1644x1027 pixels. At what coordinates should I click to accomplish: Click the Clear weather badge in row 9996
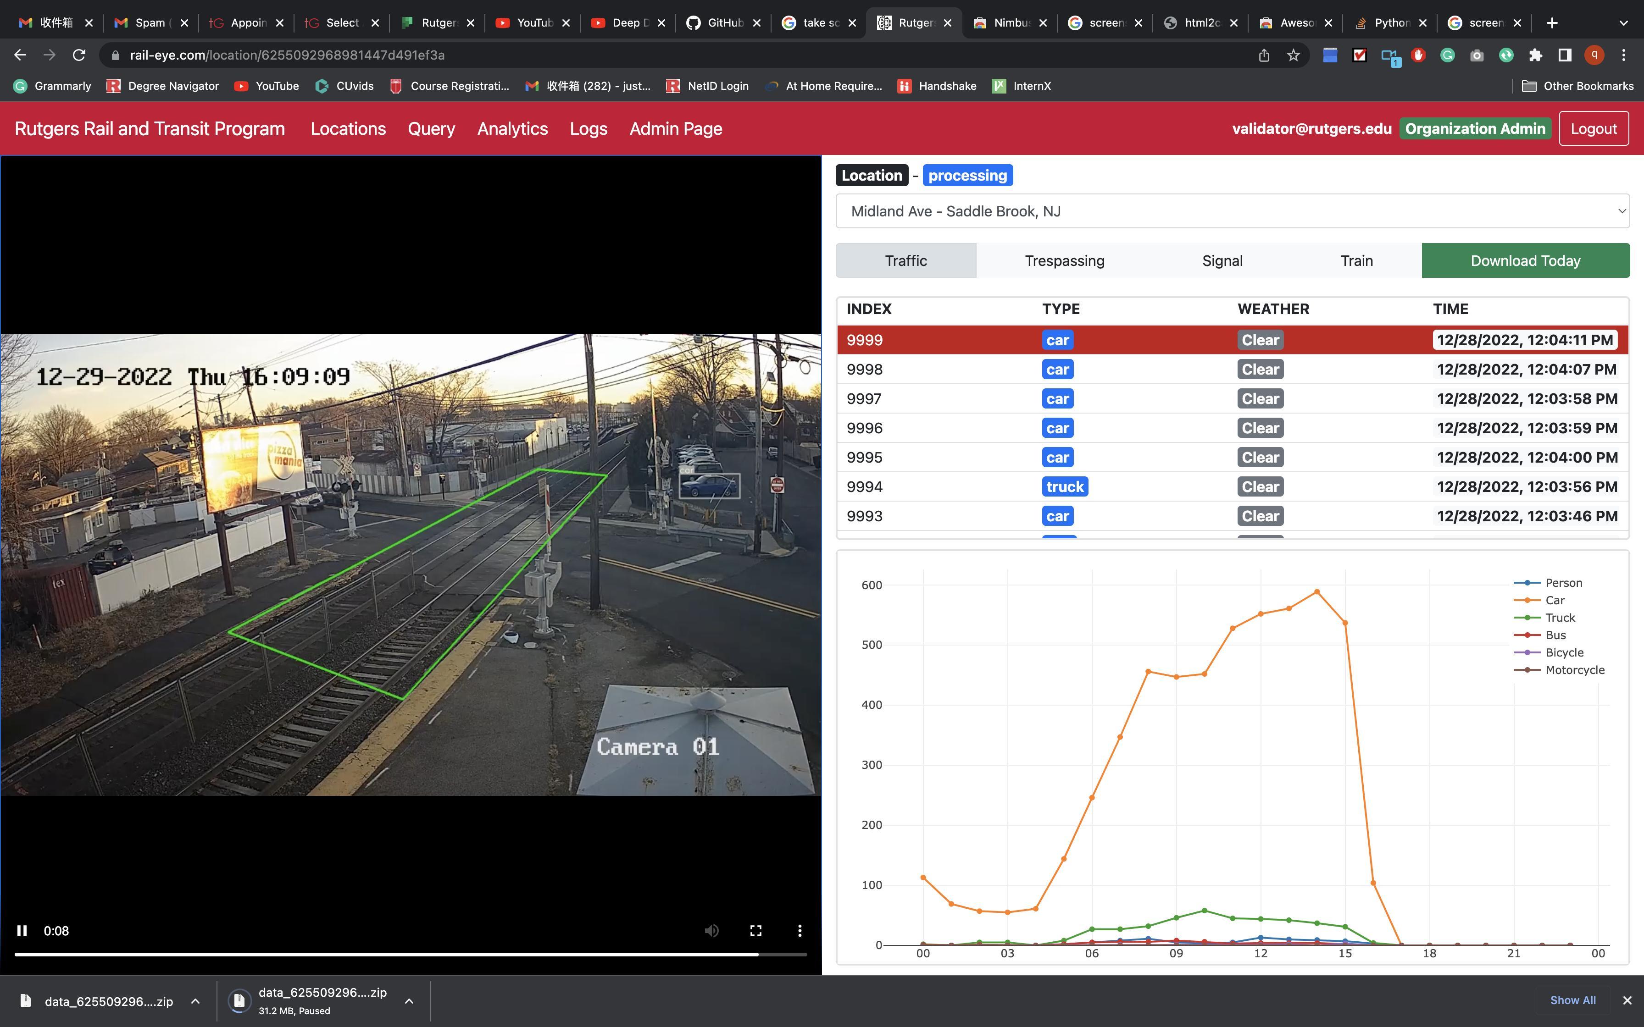1260,429
